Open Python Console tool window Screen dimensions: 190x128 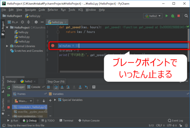89,120
